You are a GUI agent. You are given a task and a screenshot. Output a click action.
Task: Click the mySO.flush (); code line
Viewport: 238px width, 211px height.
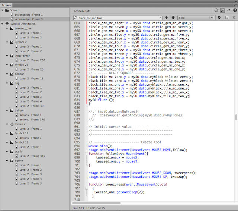click(x=102, y=100)
